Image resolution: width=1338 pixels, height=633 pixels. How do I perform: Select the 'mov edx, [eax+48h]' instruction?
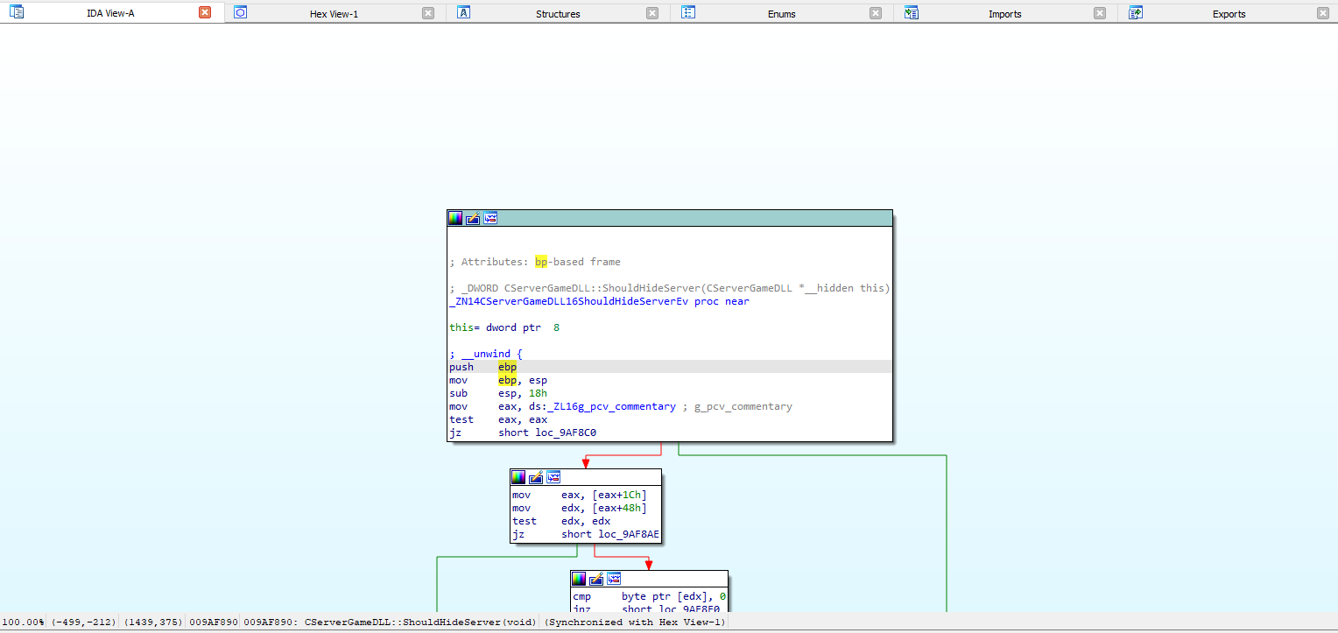pyautogui.click(x=580, y=508)
